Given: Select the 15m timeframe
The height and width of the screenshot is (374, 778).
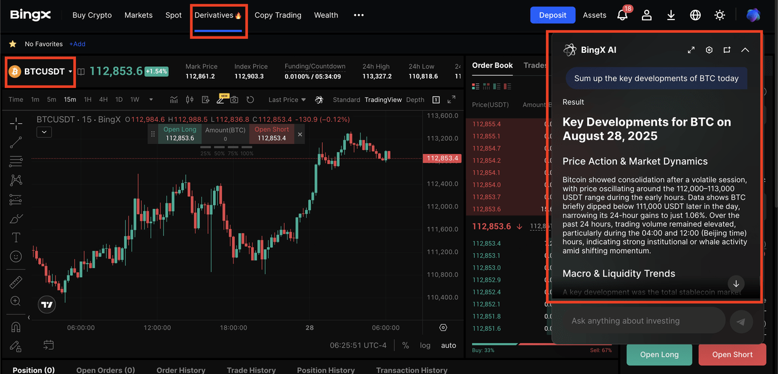Looking at the screenshot, I should tap(70, 100).
